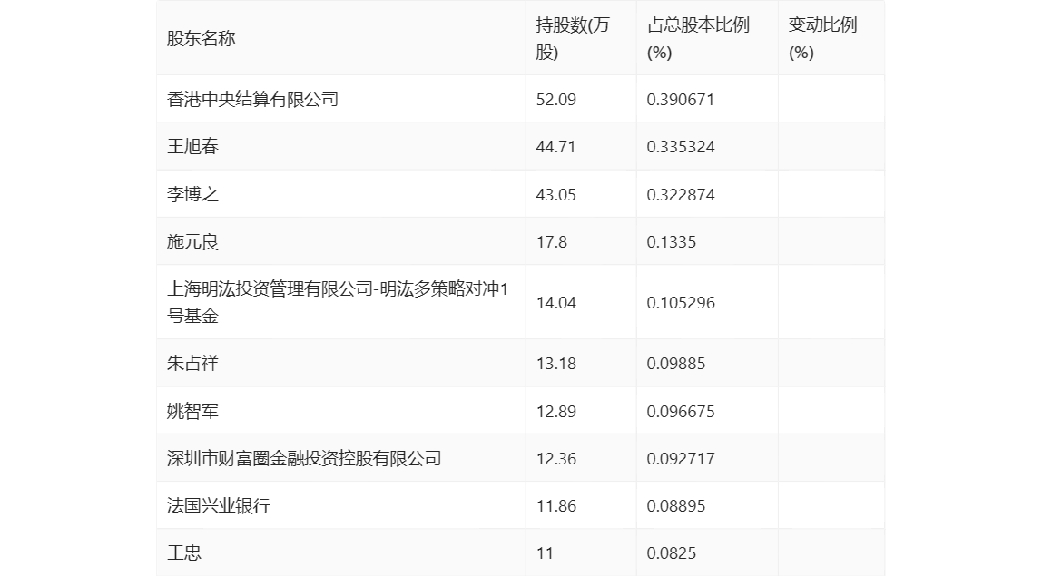Click holdings value 44.71

point(555,147)
